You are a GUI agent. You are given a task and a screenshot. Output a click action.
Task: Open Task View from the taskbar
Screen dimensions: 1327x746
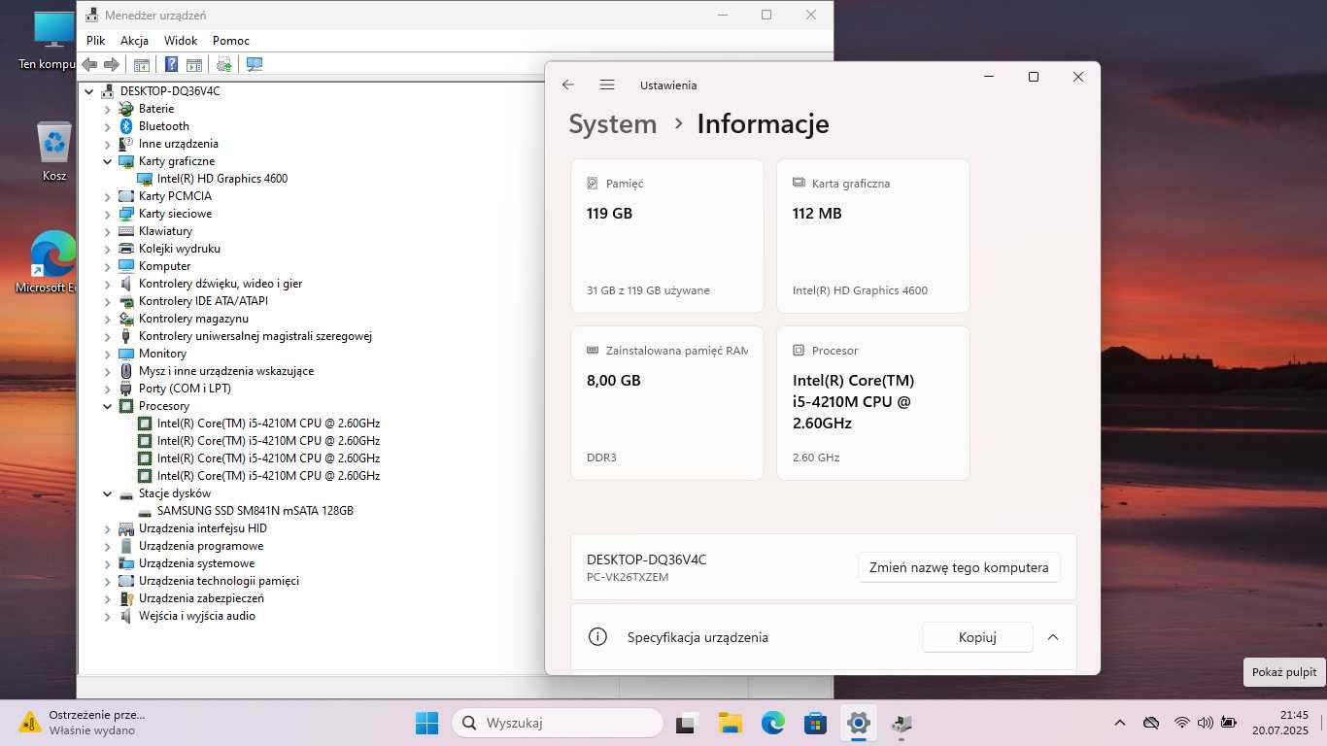[x=688, y=723]
